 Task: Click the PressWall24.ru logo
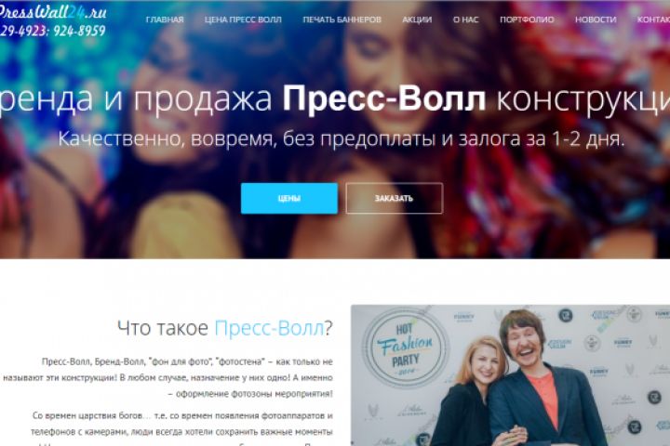(51, 11)
